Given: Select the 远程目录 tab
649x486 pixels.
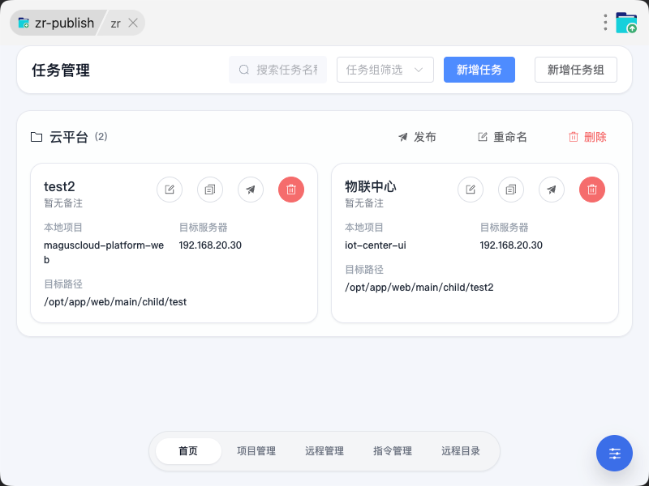Looking at the screenshot, I should click(x=461, y=451).
